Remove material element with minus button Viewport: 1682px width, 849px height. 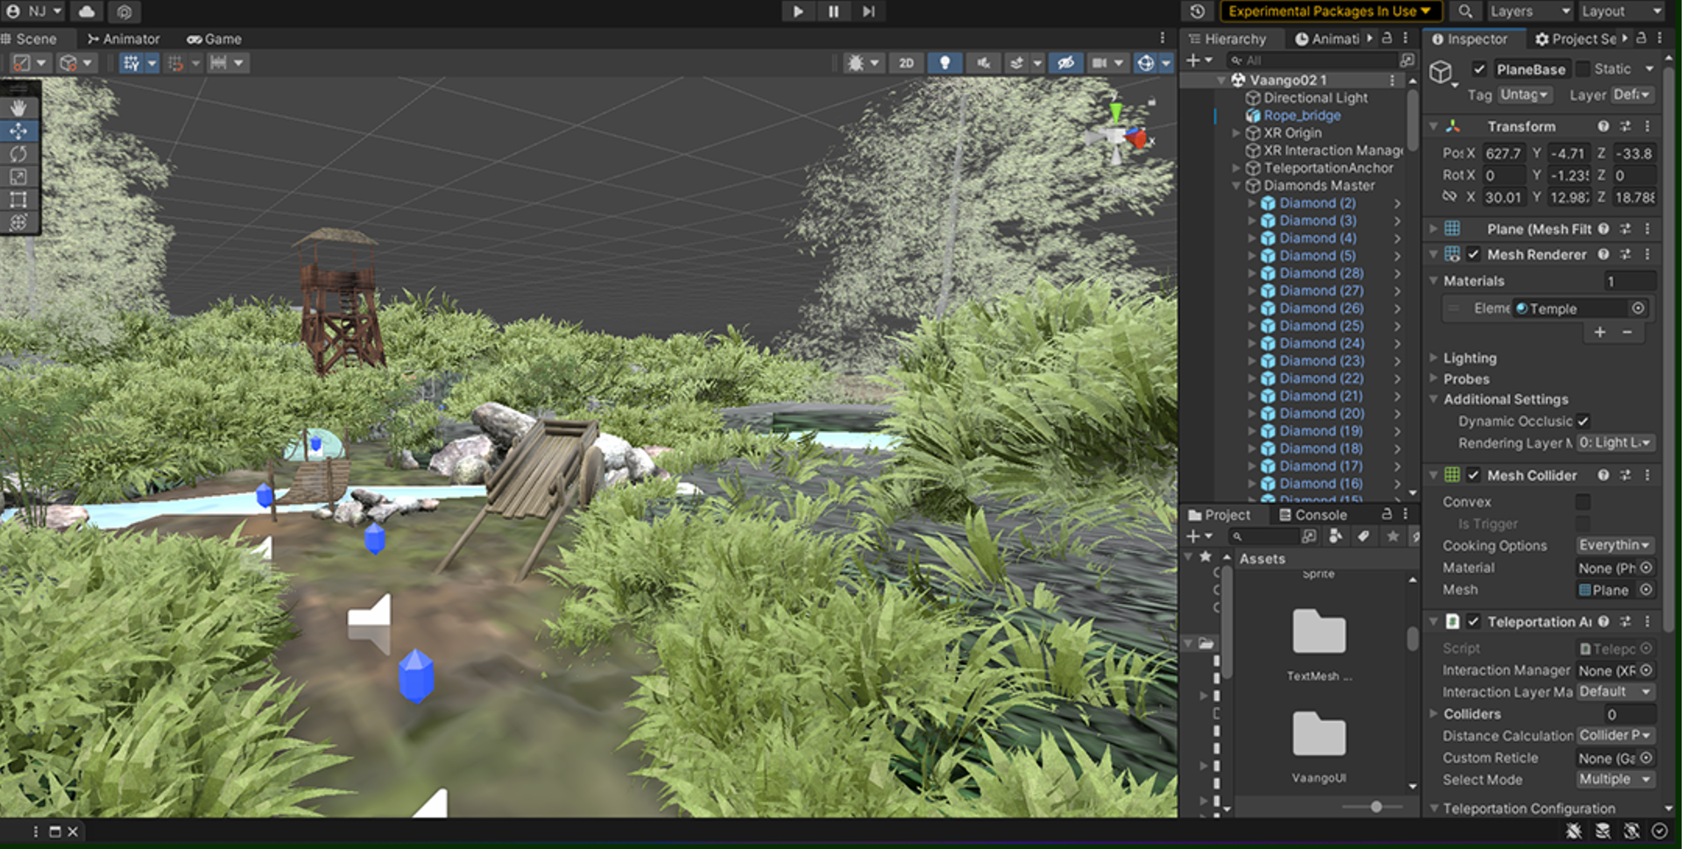(x=1627, y=332)
